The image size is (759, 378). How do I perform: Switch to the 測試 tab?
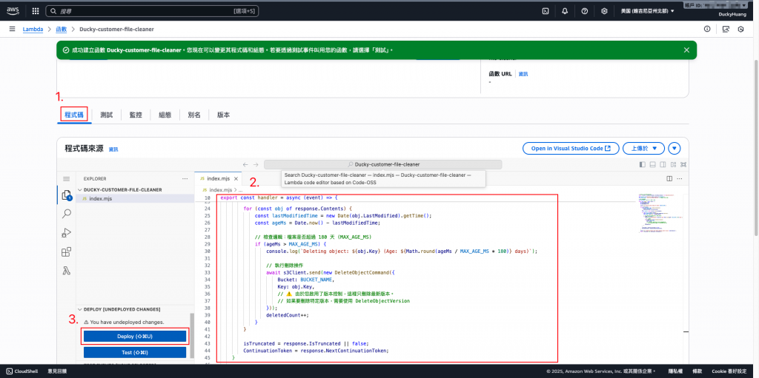coord(107,115)
